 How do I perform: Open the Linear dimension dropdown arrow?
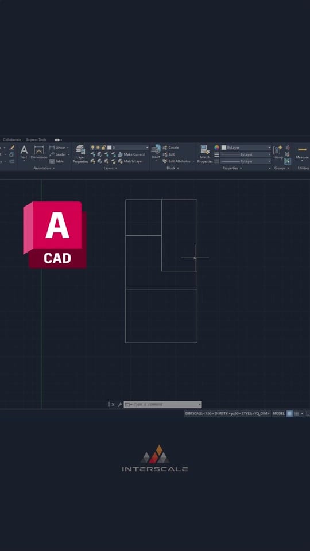pos(68,148)
